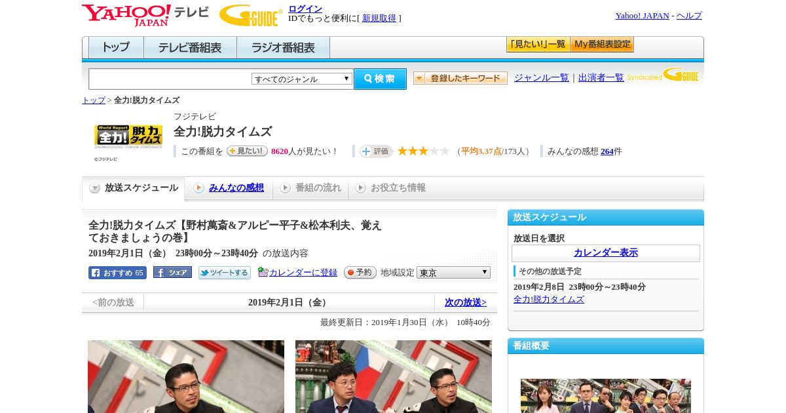Share on Facebook with シェア button
786x413 pixels.
pyautogui.click(x=172, y=272)
